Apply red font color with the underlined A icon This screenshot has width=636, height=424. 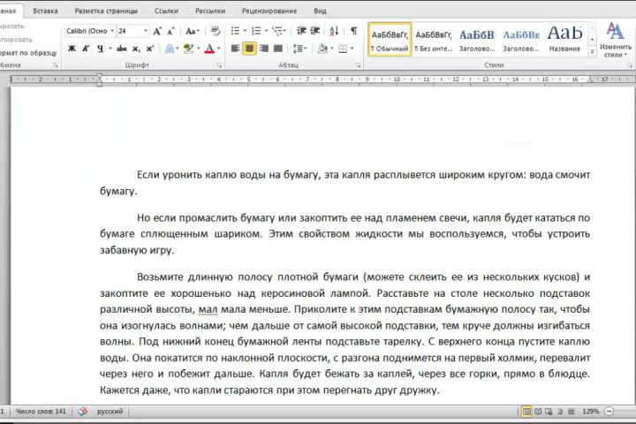coord(209,49)
